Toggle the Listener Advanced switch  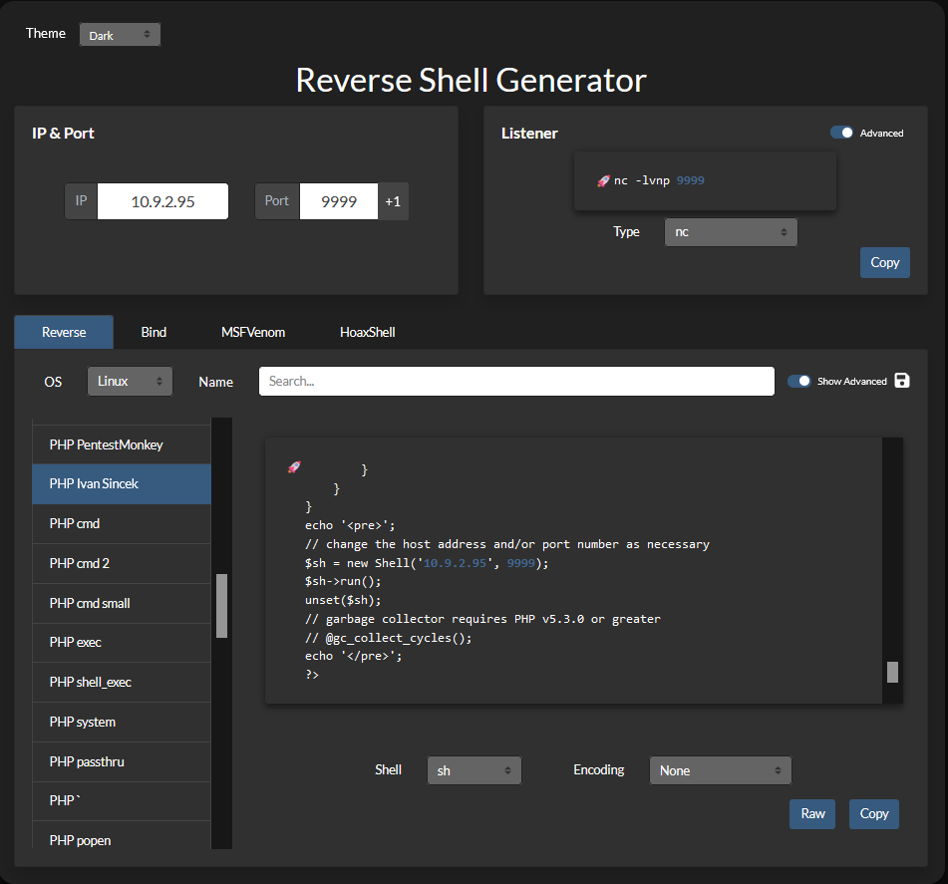click(x=841, y=133)
